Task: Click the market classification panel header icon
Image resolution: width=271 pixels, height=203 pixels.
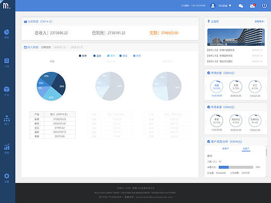Action: 208,73
